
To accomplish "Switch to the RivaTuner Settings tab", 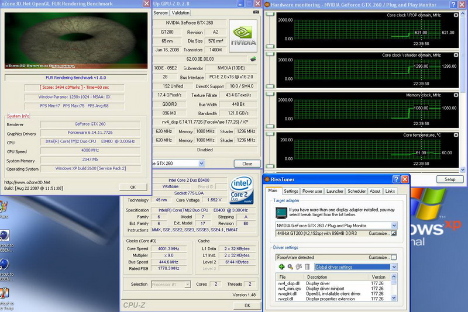I will click(291, 191).
